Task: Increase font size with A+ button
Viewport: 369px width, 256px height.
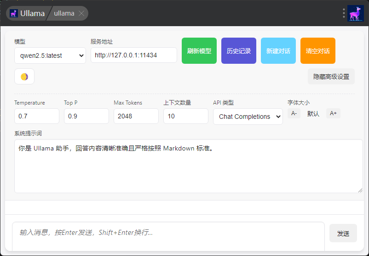Action: pyautogui.click(x=333, y=114)
